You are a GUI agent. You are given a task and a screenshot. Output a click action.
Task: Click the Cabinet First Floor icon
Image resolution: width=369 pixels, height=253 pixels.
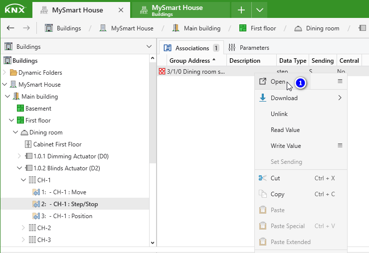[28, 144]
